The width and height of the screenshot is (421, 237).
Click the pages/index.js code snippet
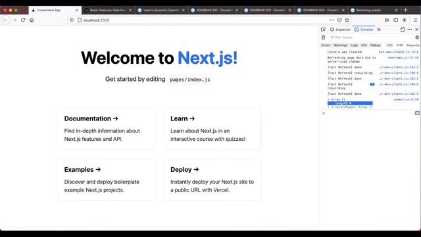pos(190,80)
